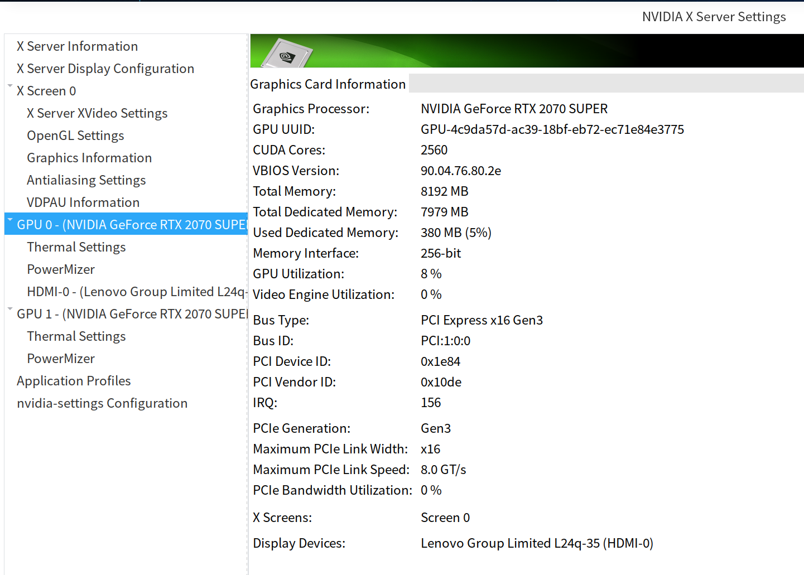Click Used Dedicated Memory 380 MB (5%)

(x=456, y=233)
